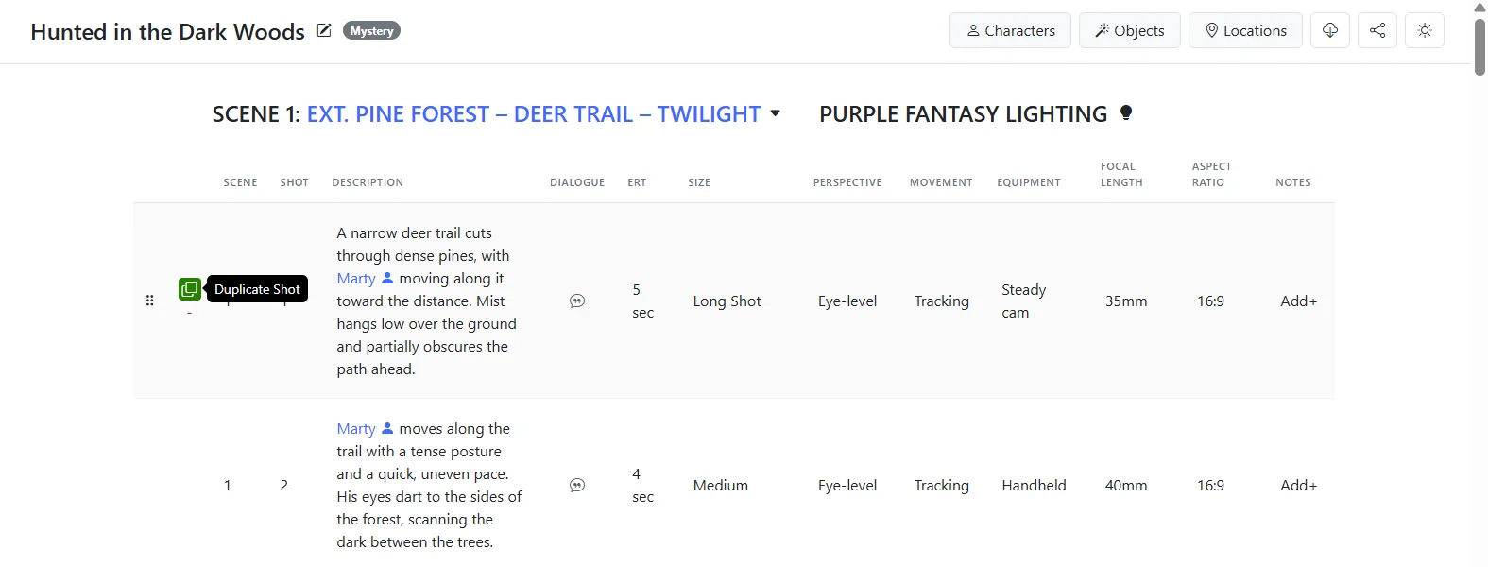Image resolution: width=1488 pixels, height=567 pixels.
Task: Click the EXT. PINE FOREST scene heading link
Action: (x=534, y=113)
